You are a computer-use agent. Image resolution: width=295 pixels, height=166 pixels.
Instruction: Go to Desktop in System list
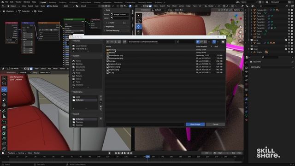pos(79,64)
